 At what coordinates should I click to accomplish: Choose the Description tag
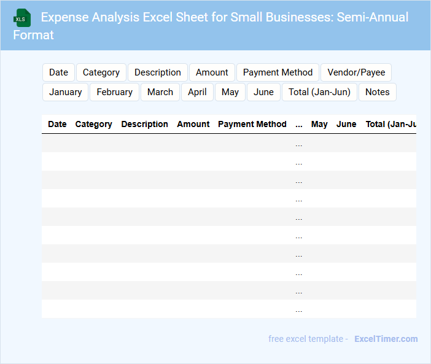158,72
